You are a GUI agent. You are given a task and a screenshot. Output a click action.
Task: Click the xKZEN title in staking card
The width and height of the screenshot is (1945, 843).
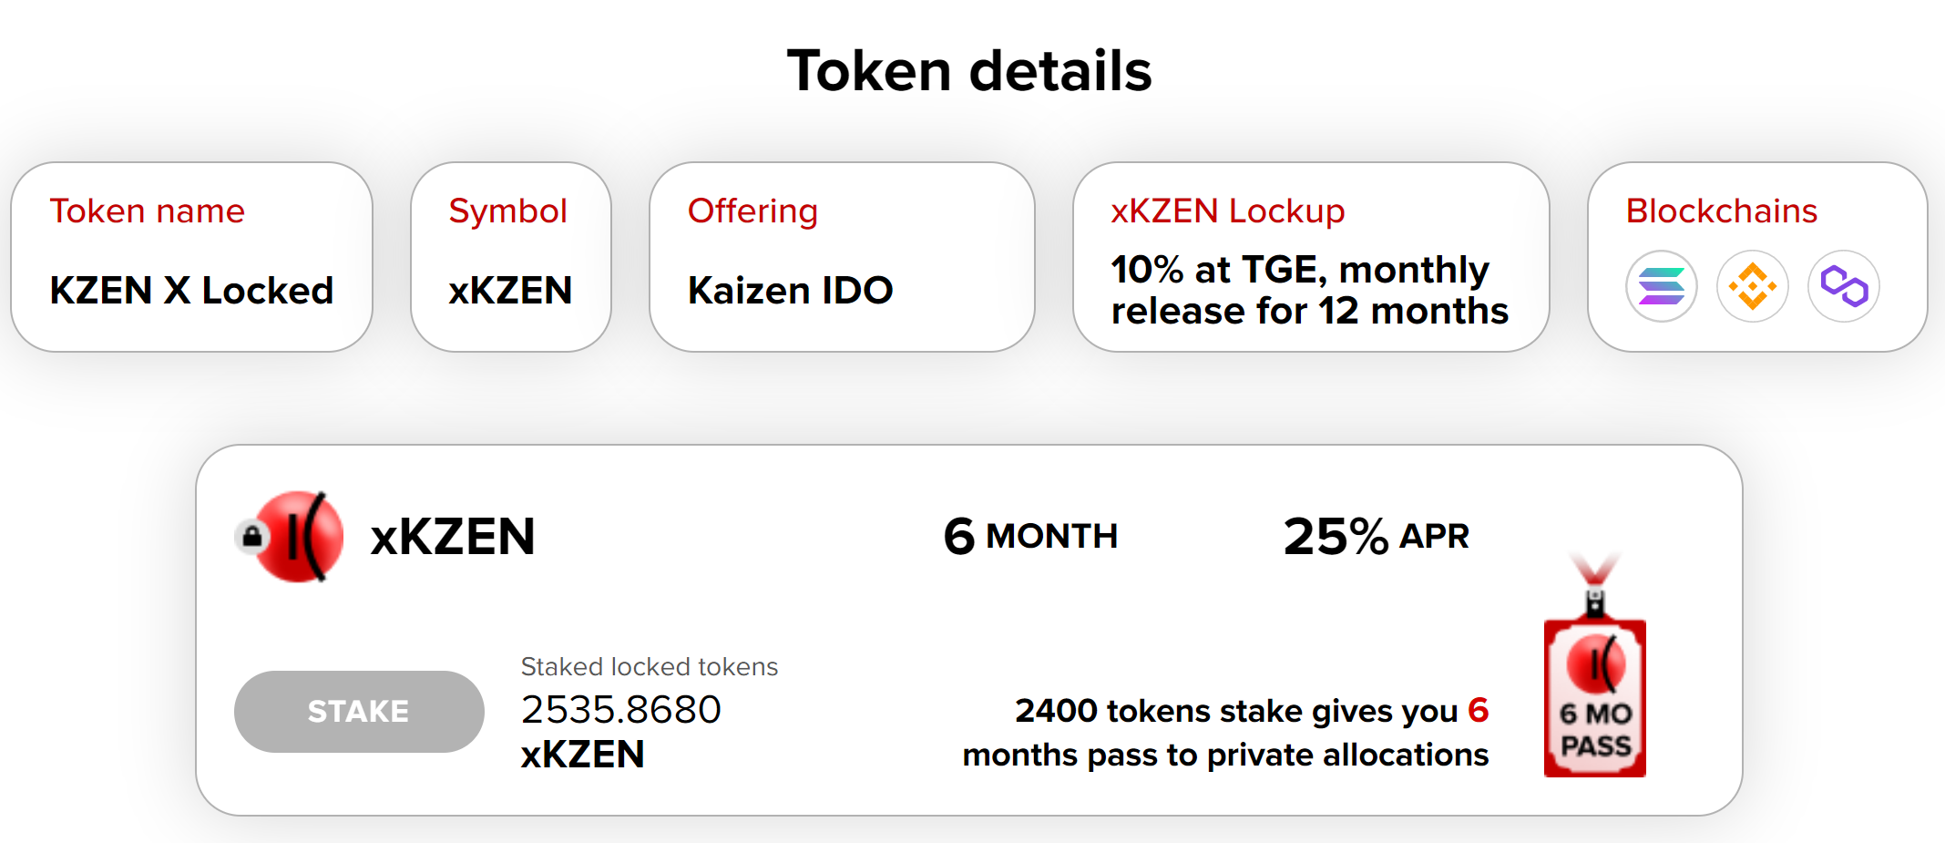point(453,536)
